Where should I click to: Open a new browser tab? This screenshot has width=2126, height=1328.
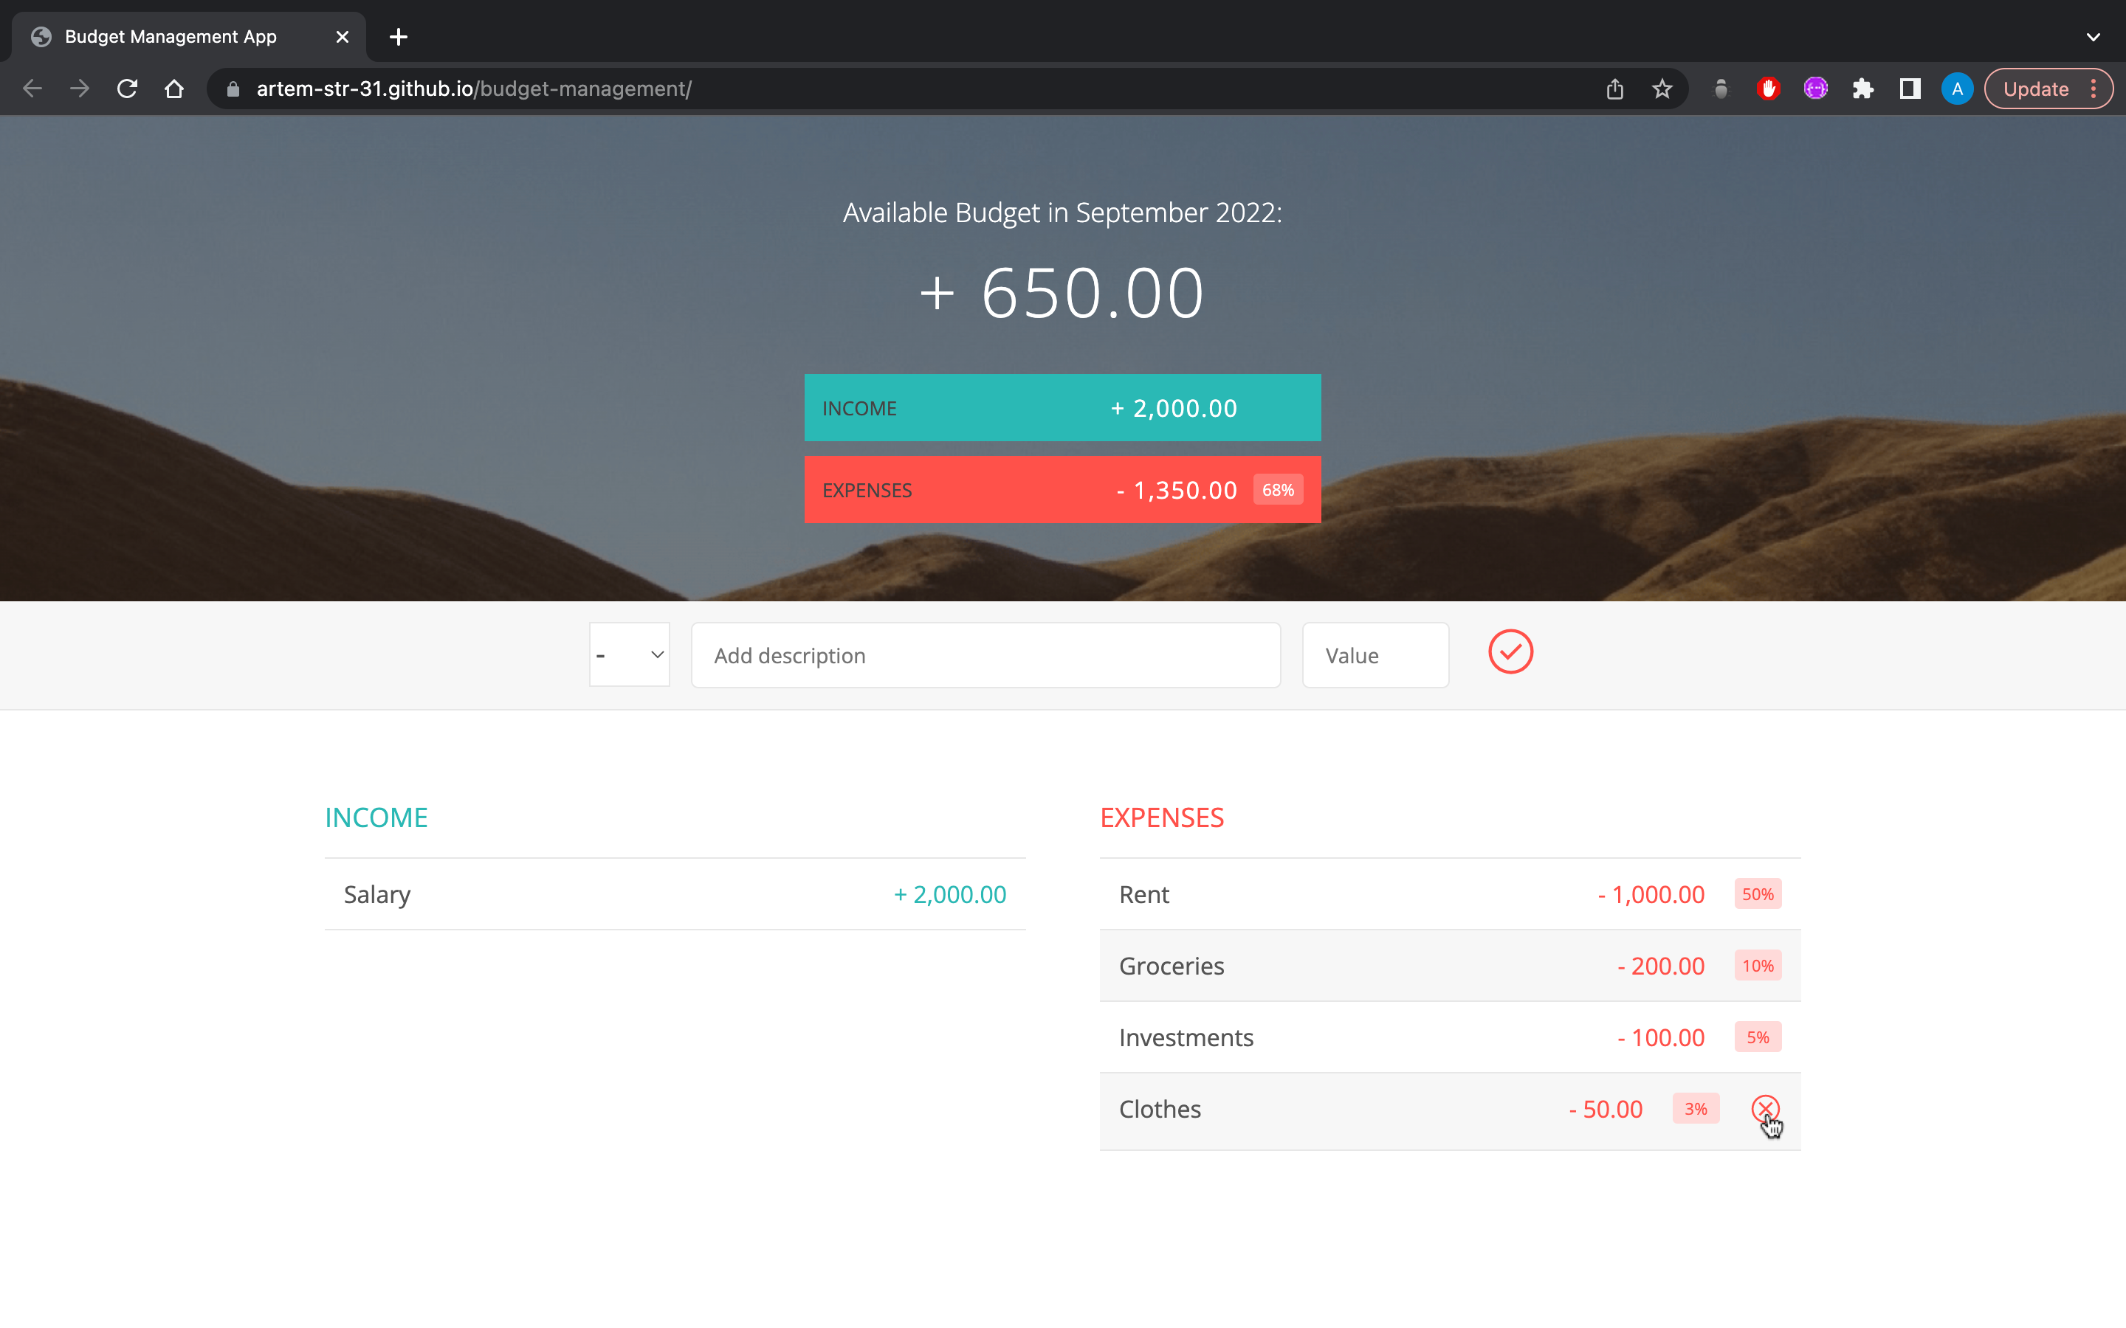(398, 37)
